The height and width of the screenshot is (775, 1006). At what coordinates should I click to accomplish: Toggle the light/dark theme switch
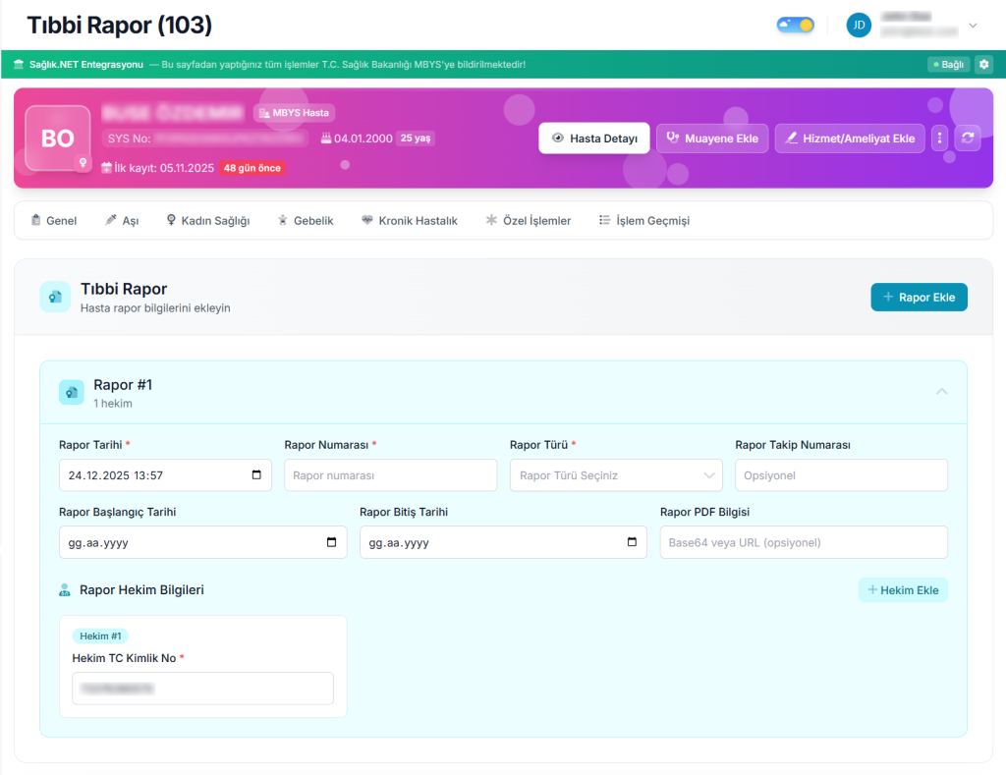(795, 26)
